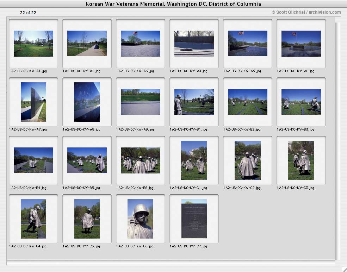The height and width of the screenshot is (272, 347).
Task: Click the file name 1A2-US-DC-KW-A6.jpg label
Action: pos(296,71)
